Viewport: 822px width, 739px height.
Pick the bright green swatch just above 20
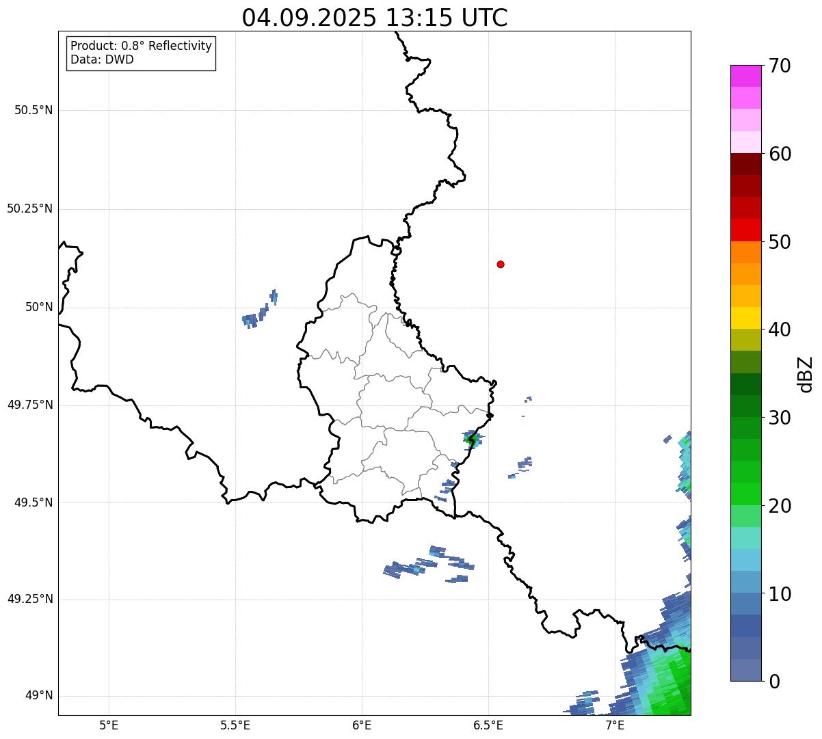745,494
